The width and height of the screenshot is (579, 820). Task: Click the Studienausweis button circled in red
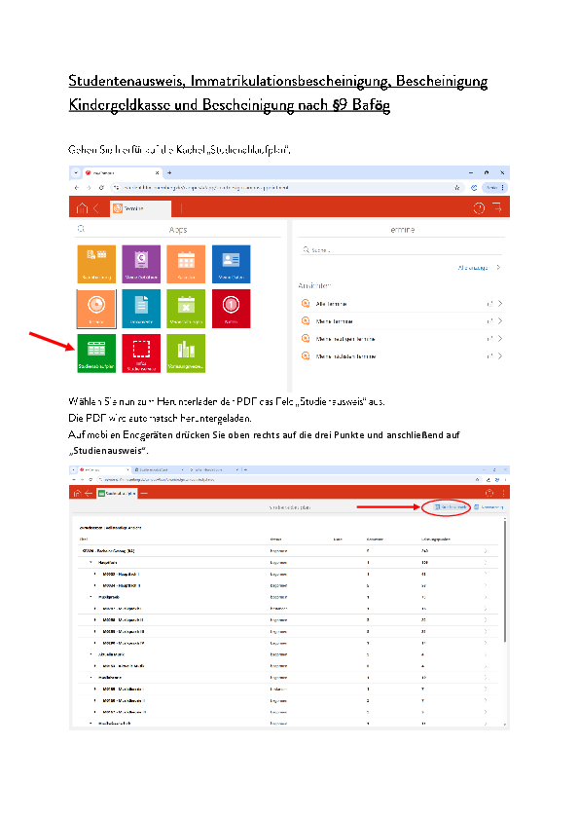pos(451,507)
